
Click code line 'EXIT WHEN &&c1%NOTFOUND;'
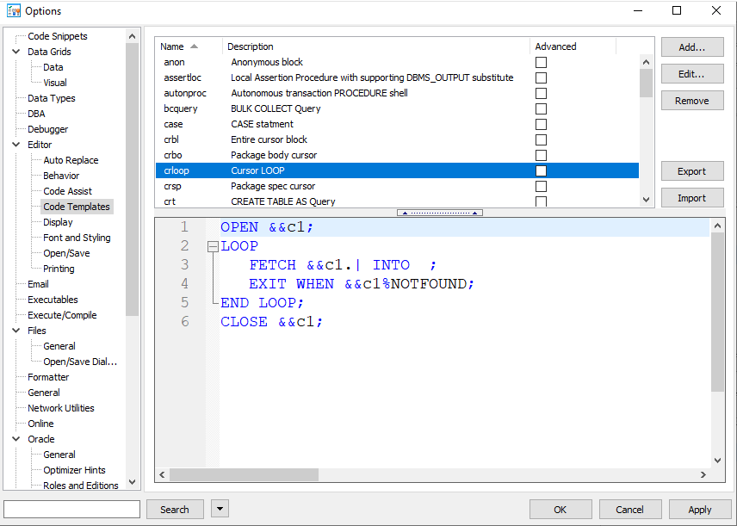pyautogui.click(x=362, y=284)
